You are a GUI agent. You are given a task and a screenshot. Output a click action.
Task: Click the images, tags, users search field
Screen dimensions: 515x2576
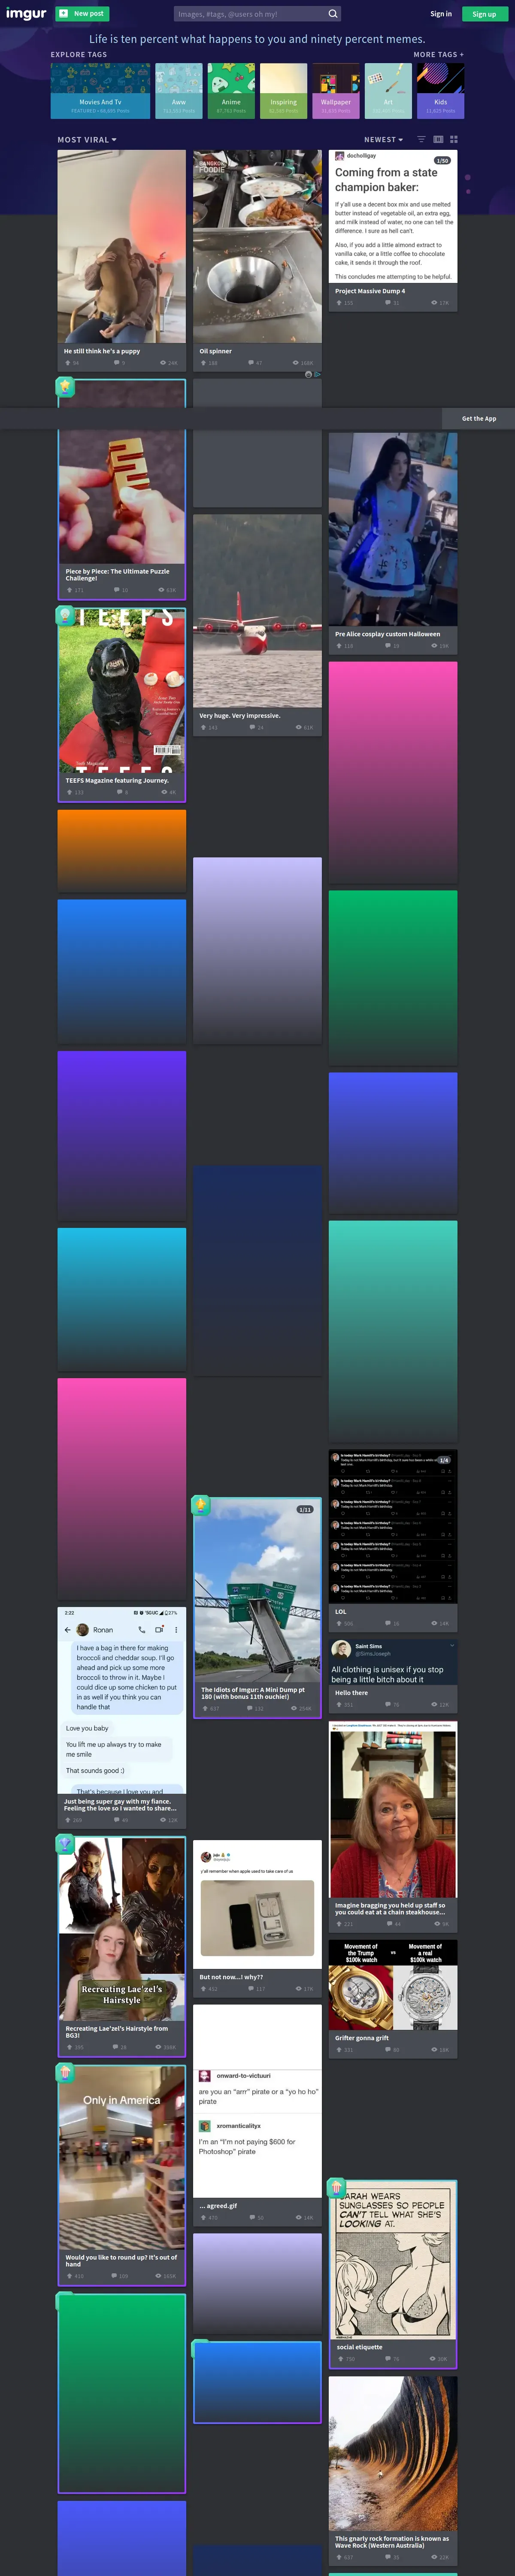250,14
